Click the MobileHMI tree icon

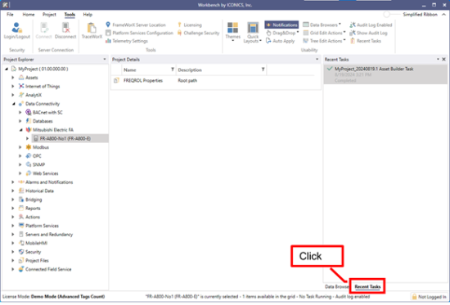(21, 243)
